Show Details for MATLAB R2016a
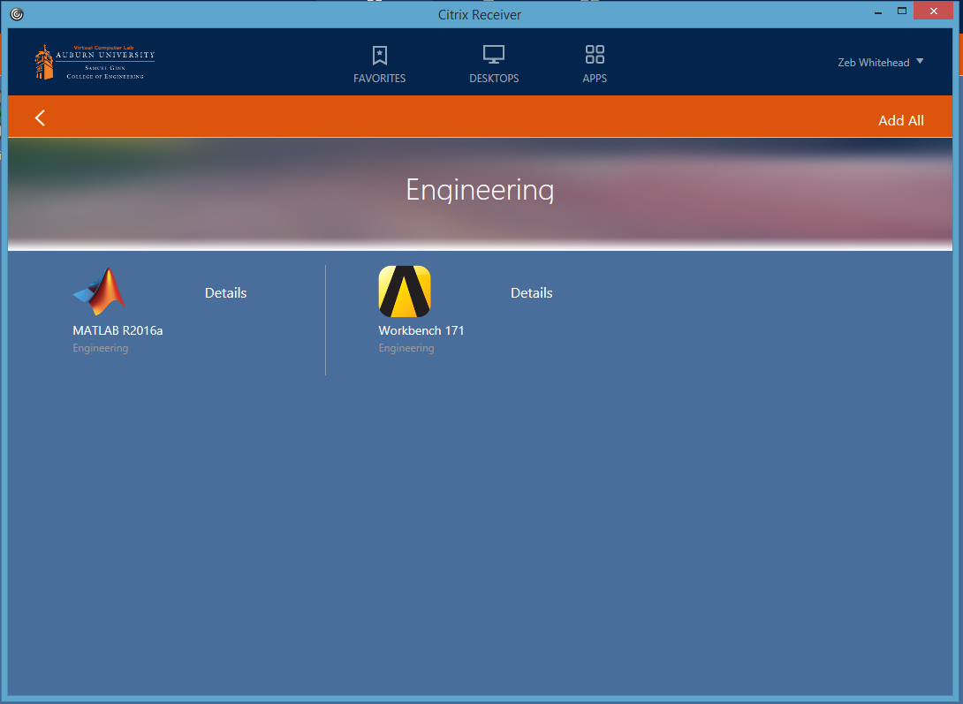The height and width of the screenshot is (704, 963). 225,293
